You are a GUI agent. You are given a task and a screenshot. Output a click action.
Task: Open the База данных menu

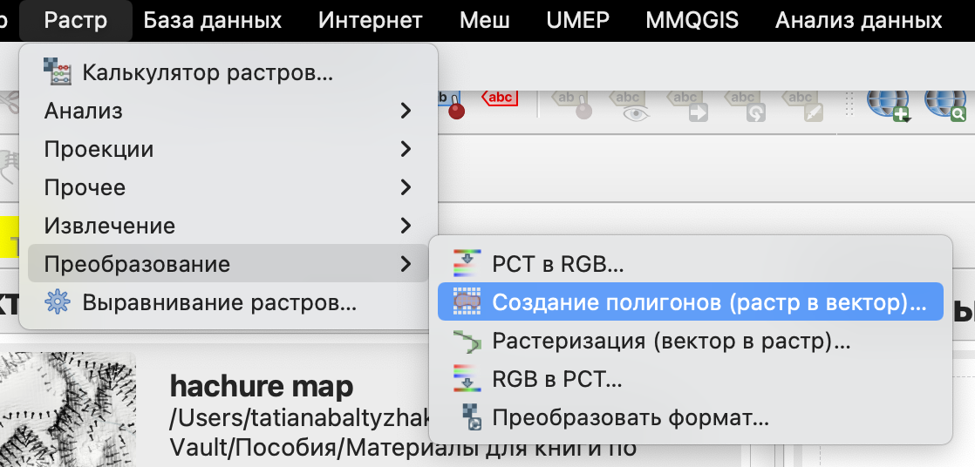point(212,20)
